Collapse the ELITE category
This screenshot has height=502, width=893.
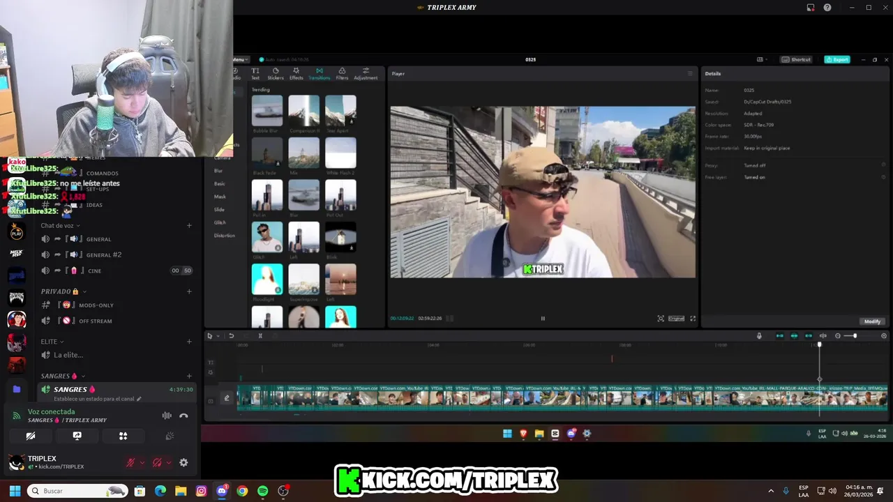click(52, 342)
